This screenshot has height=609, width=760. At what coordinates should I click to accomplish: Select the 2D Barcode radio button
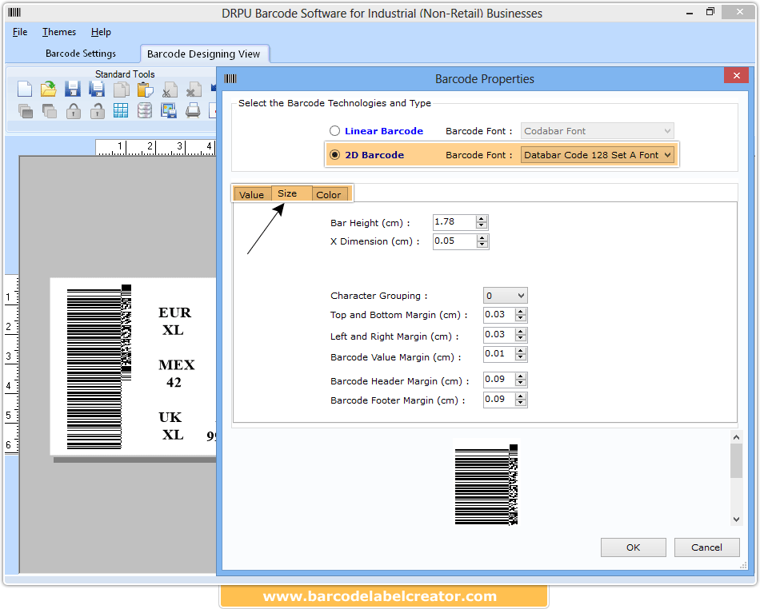click(x=334, y=153)
